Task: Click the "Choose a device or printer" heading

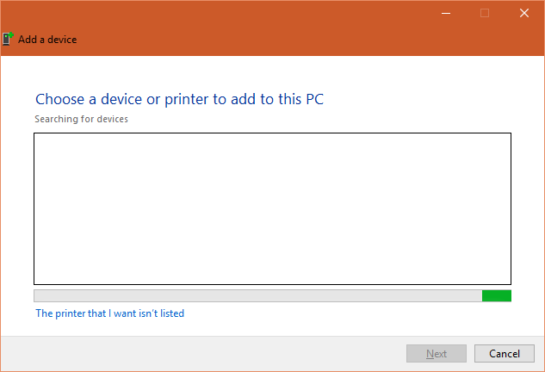Action: click(x=179, y=99)
